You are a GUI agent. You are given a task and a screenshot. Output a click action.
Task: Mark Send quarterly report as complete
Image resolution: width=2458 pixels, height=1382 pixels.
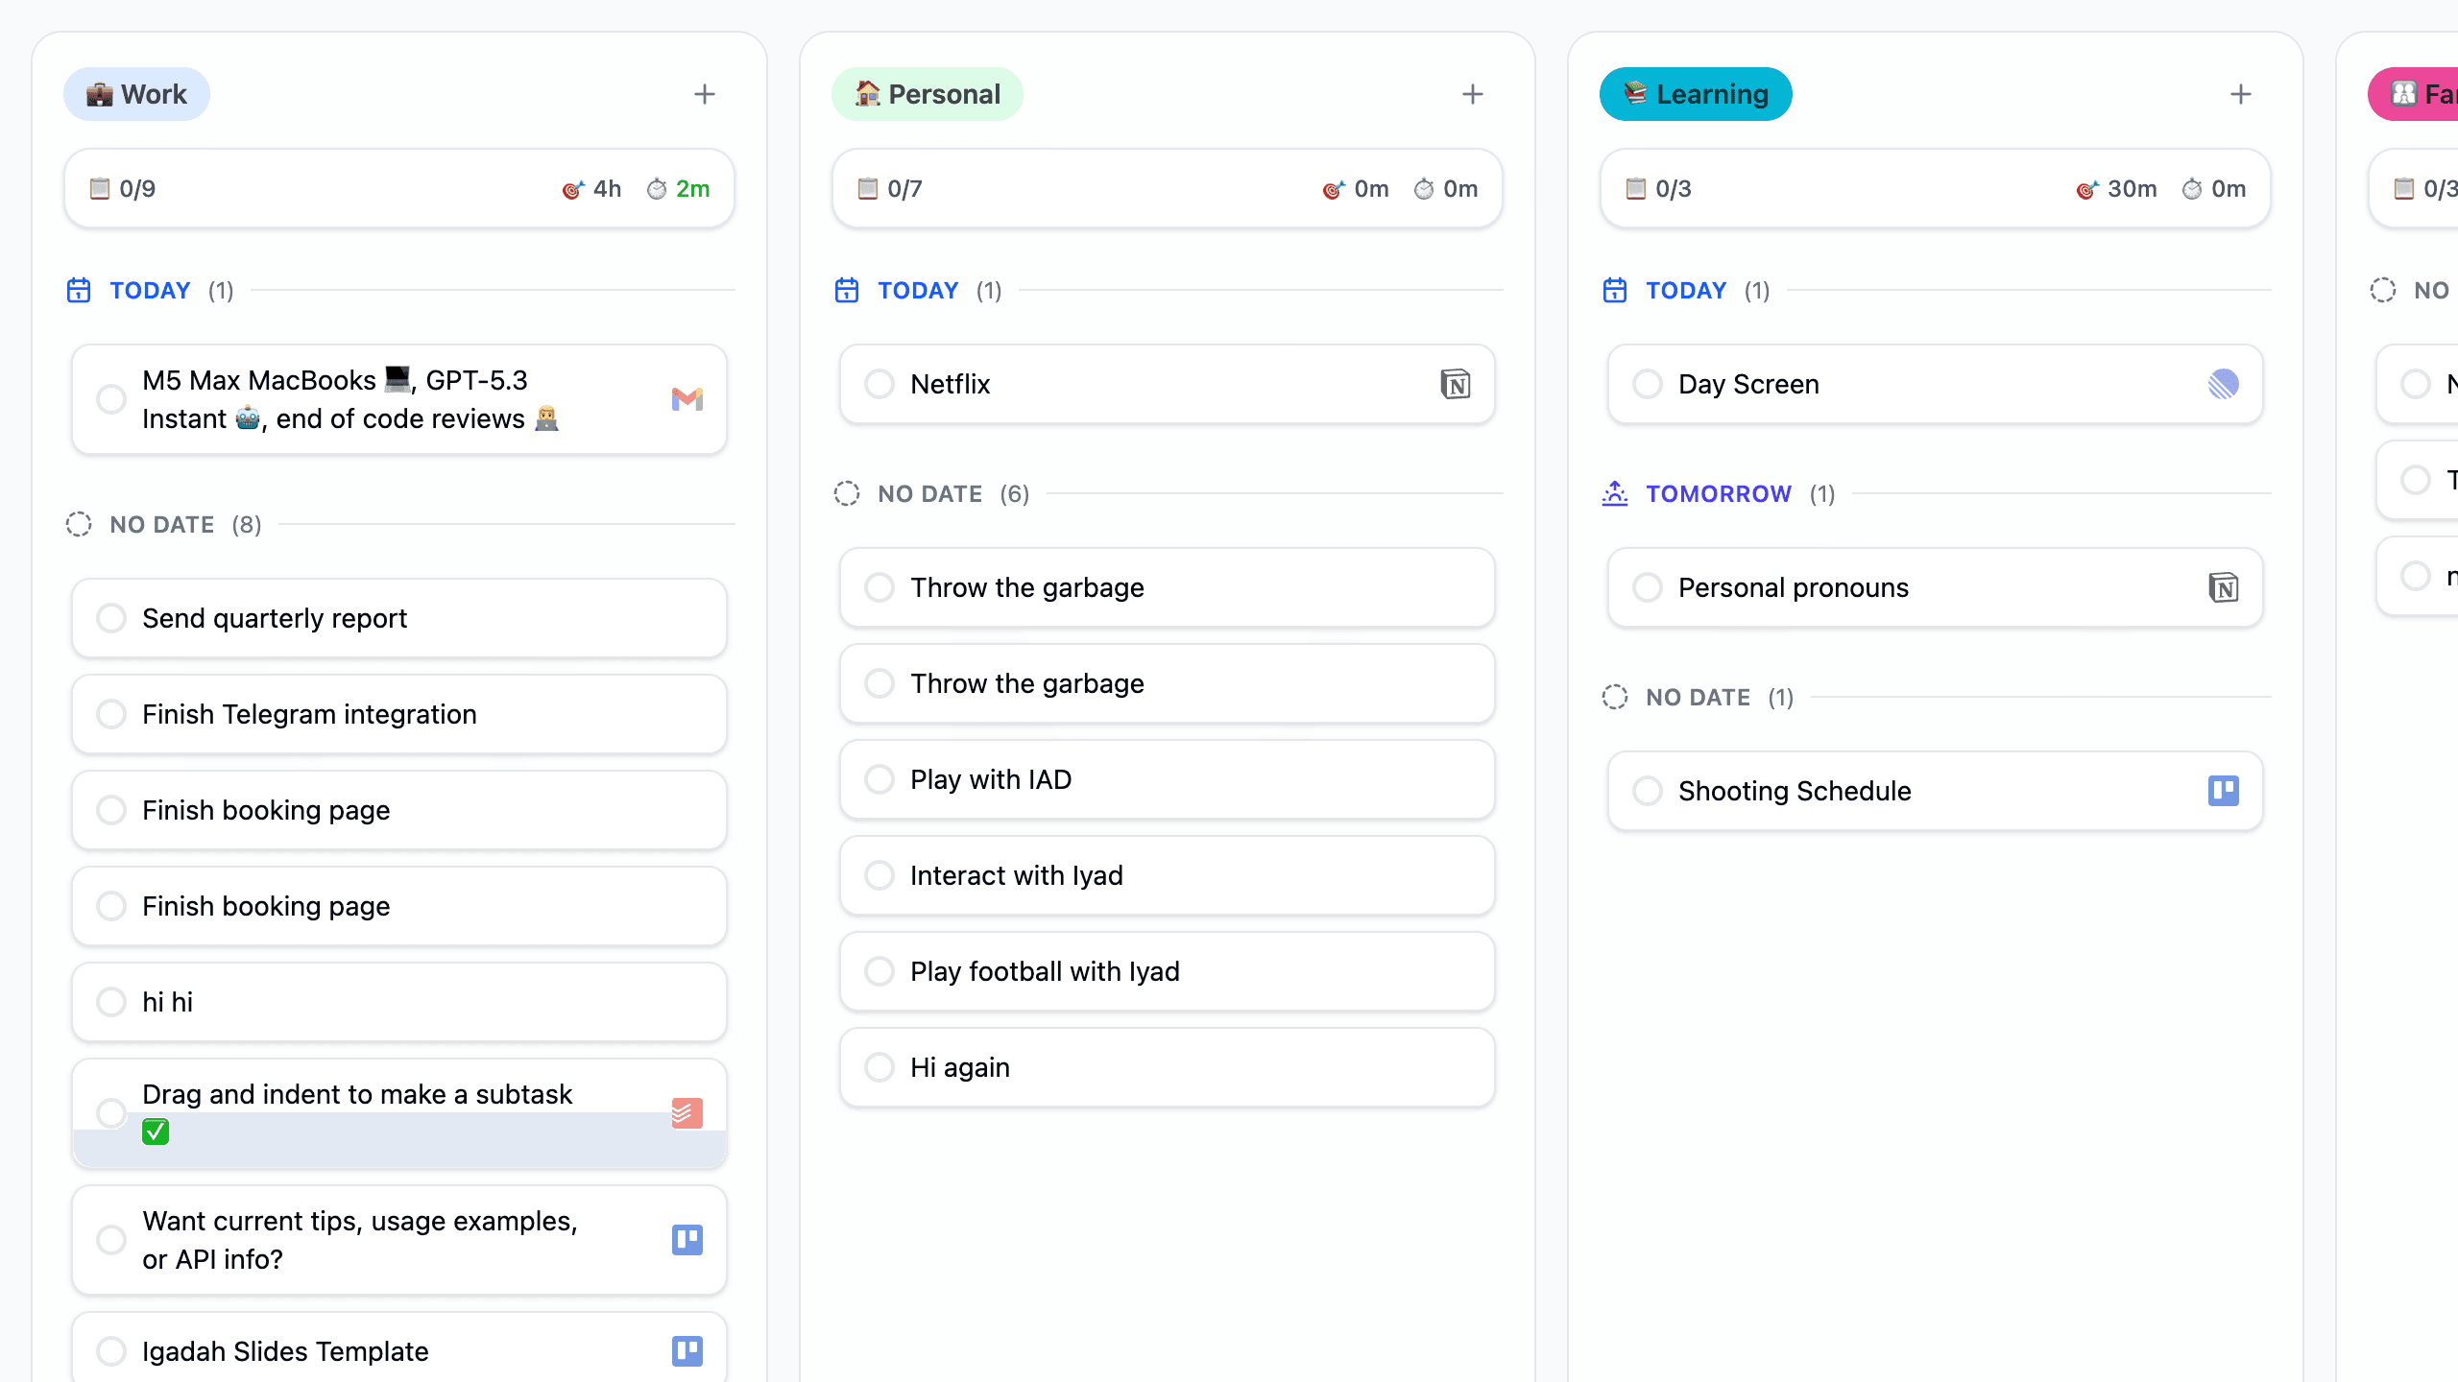pyautogui.click(x=111, y=618)
